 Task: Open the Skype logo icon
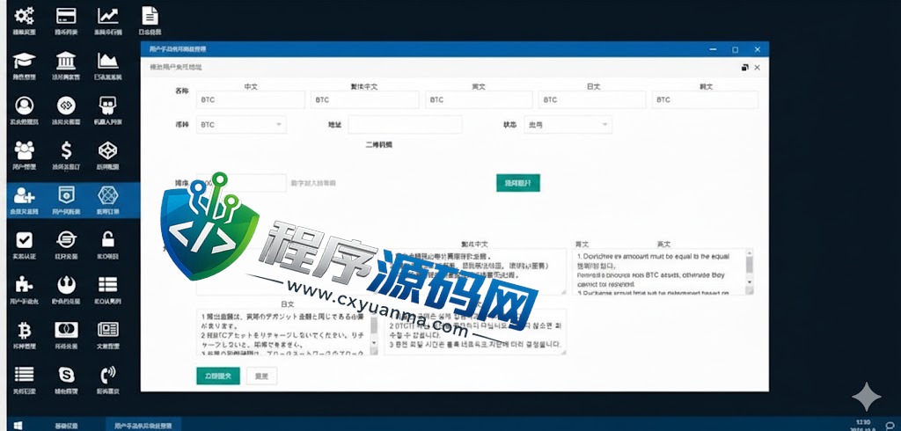[x=66, y=375]
